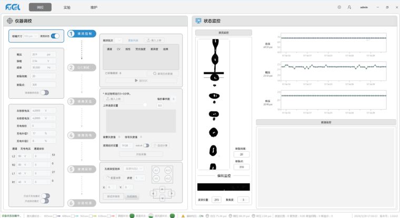This screenshot has width=400, height=218.
Task: Switch to the 实验 tab
Action: pyautogui.click(x=67, y=7)
